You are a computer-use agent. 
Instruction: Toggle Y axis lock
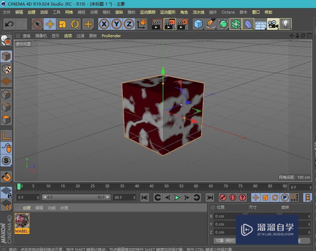coord(117,24)
